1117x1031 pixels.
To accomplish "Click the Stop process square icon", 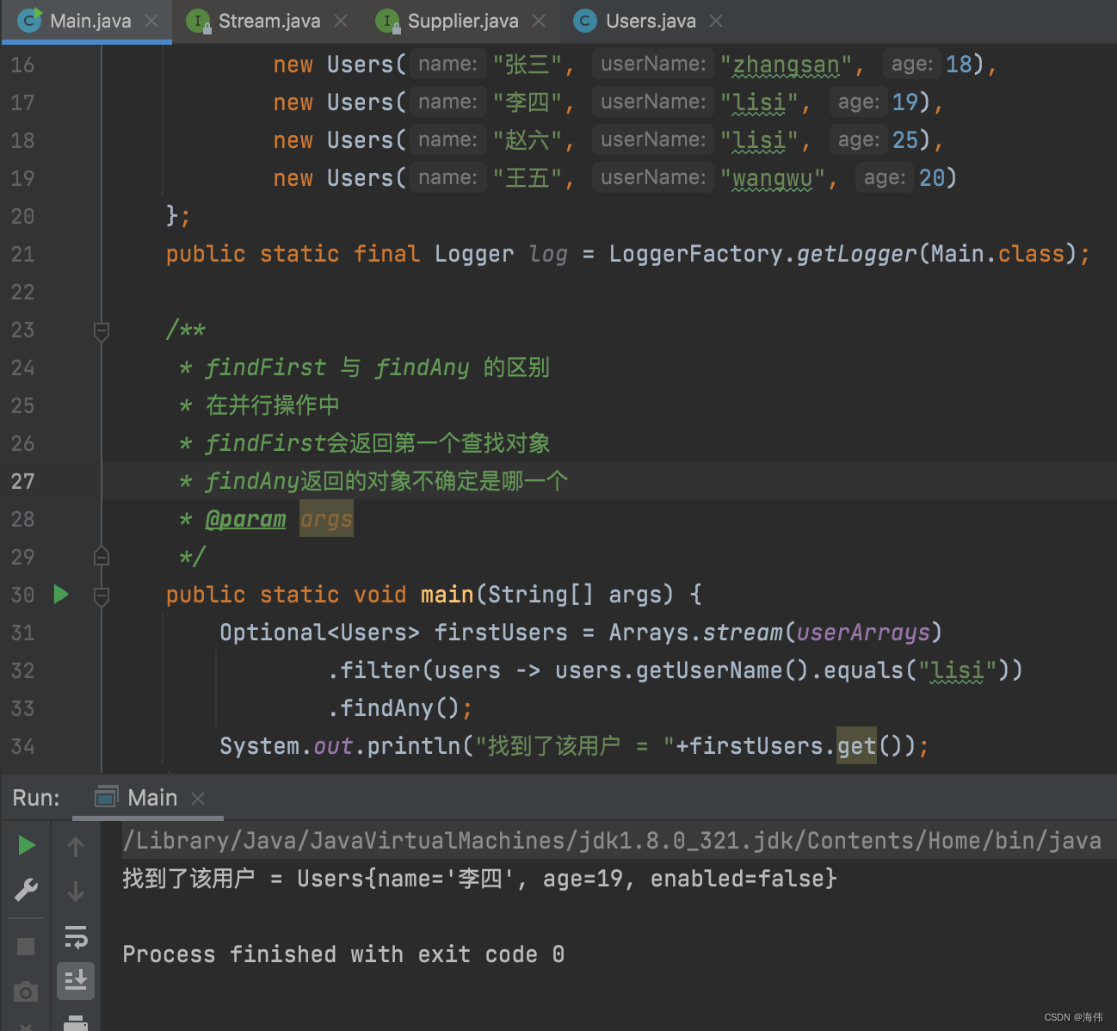I will point(27,946).
